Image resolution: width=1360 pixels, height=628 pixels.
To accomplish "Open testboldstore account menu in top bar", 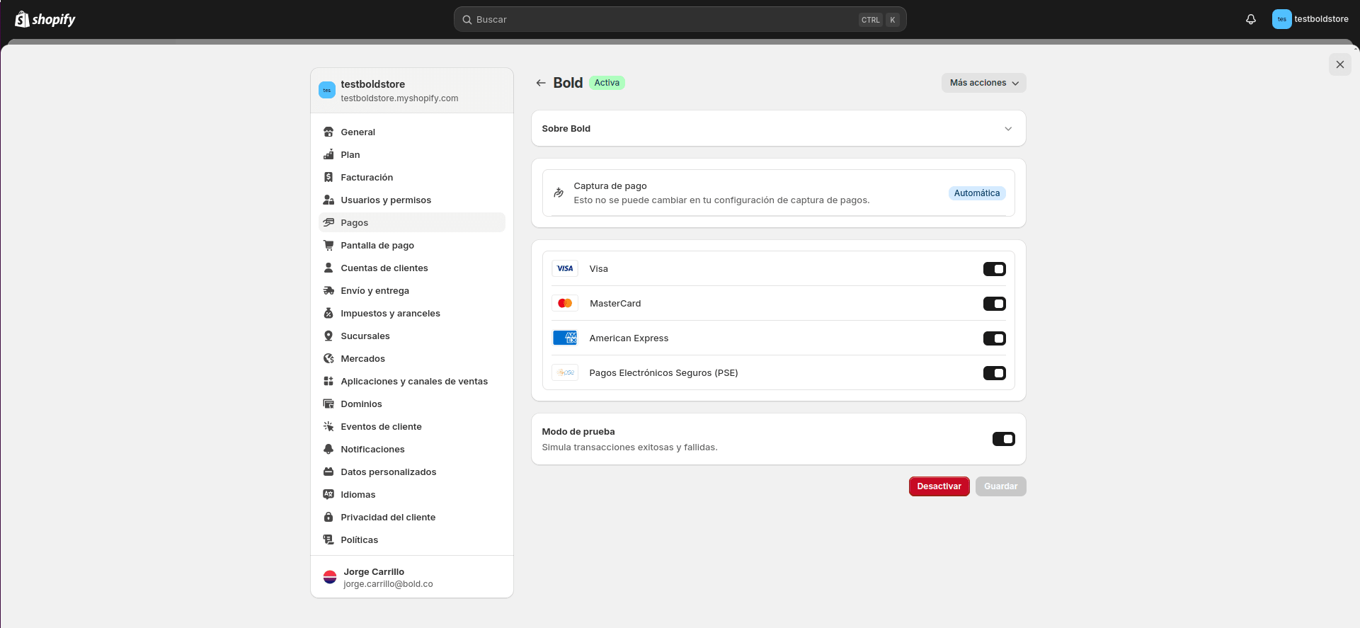I will [1310, 19].
